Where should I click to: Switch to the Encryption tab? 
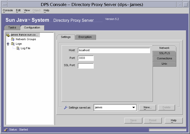85,37
